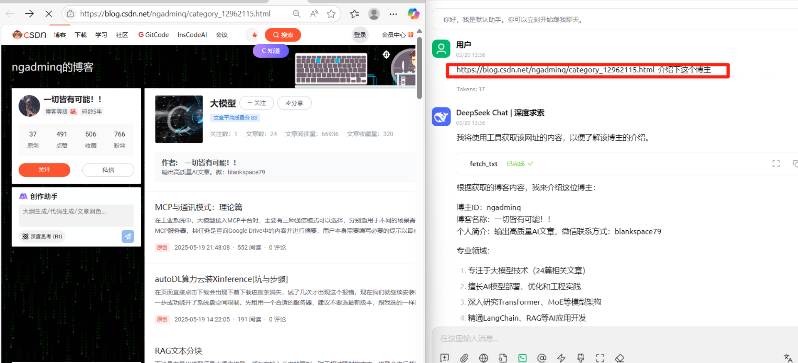Expand the fetch_txt tool result fullscreen icon
This screenshot has width=798, height=363.
[776, 164]
